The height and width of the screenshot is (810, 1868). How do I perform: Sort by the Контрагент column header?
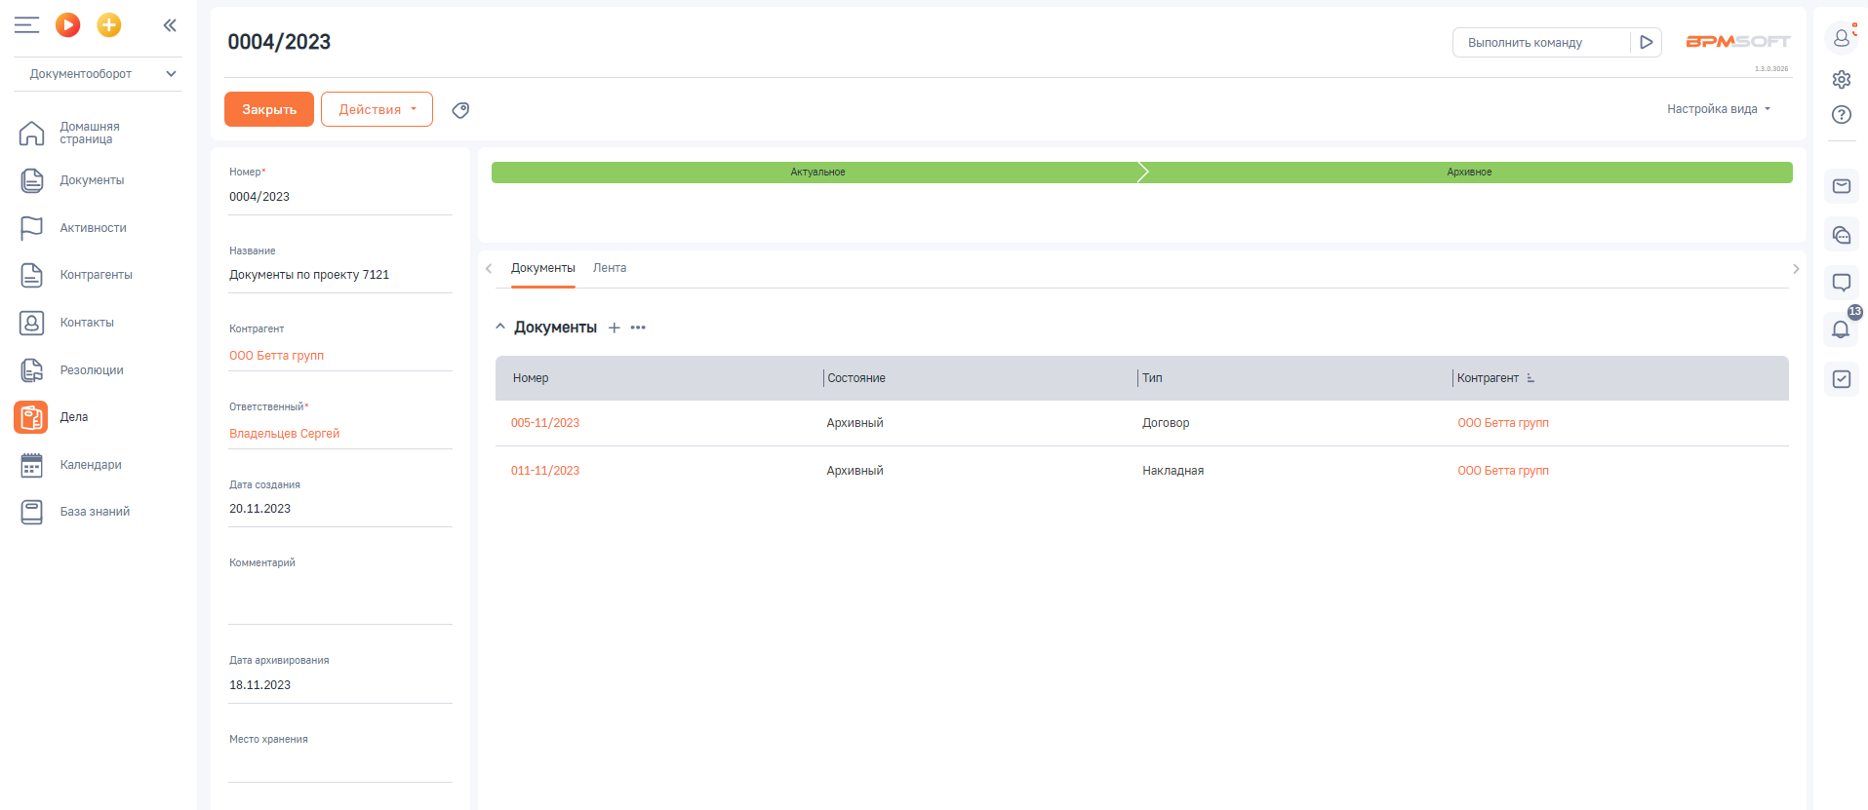(1488, 378)
